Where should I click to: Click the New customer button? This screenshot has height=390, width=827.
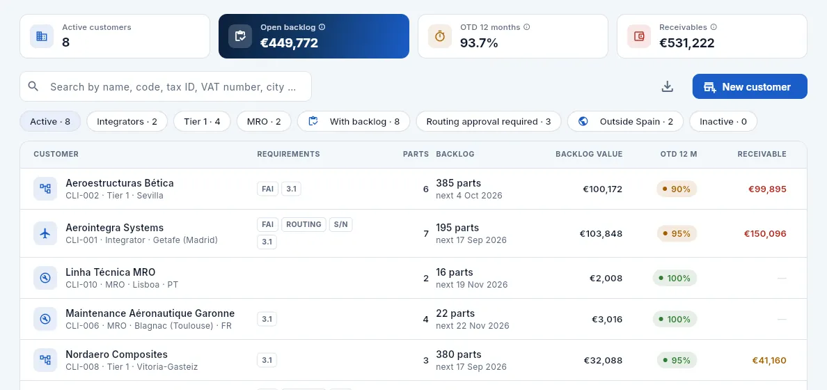tap(750, 86)
